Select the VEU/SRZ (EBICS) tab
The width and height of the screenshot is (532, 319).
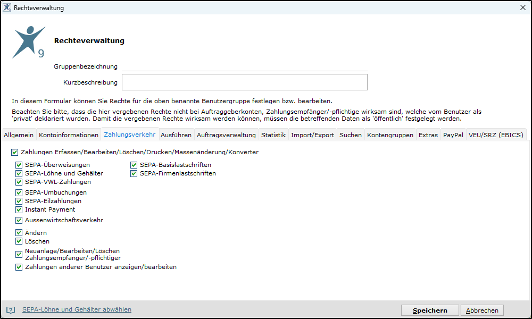point(496,135)
